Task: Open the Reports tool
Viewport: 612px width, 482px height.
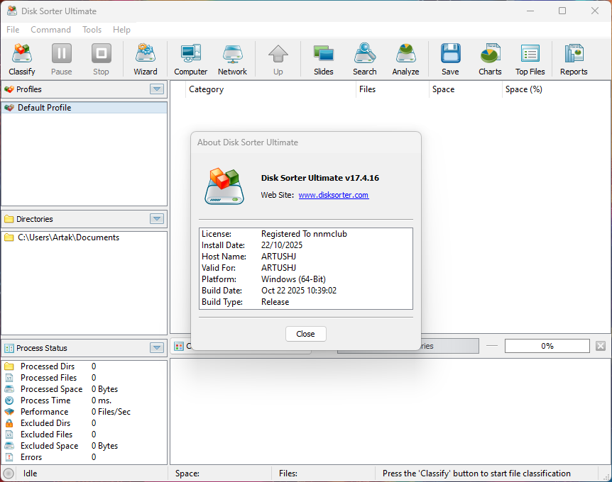Action: coord(574,60)
